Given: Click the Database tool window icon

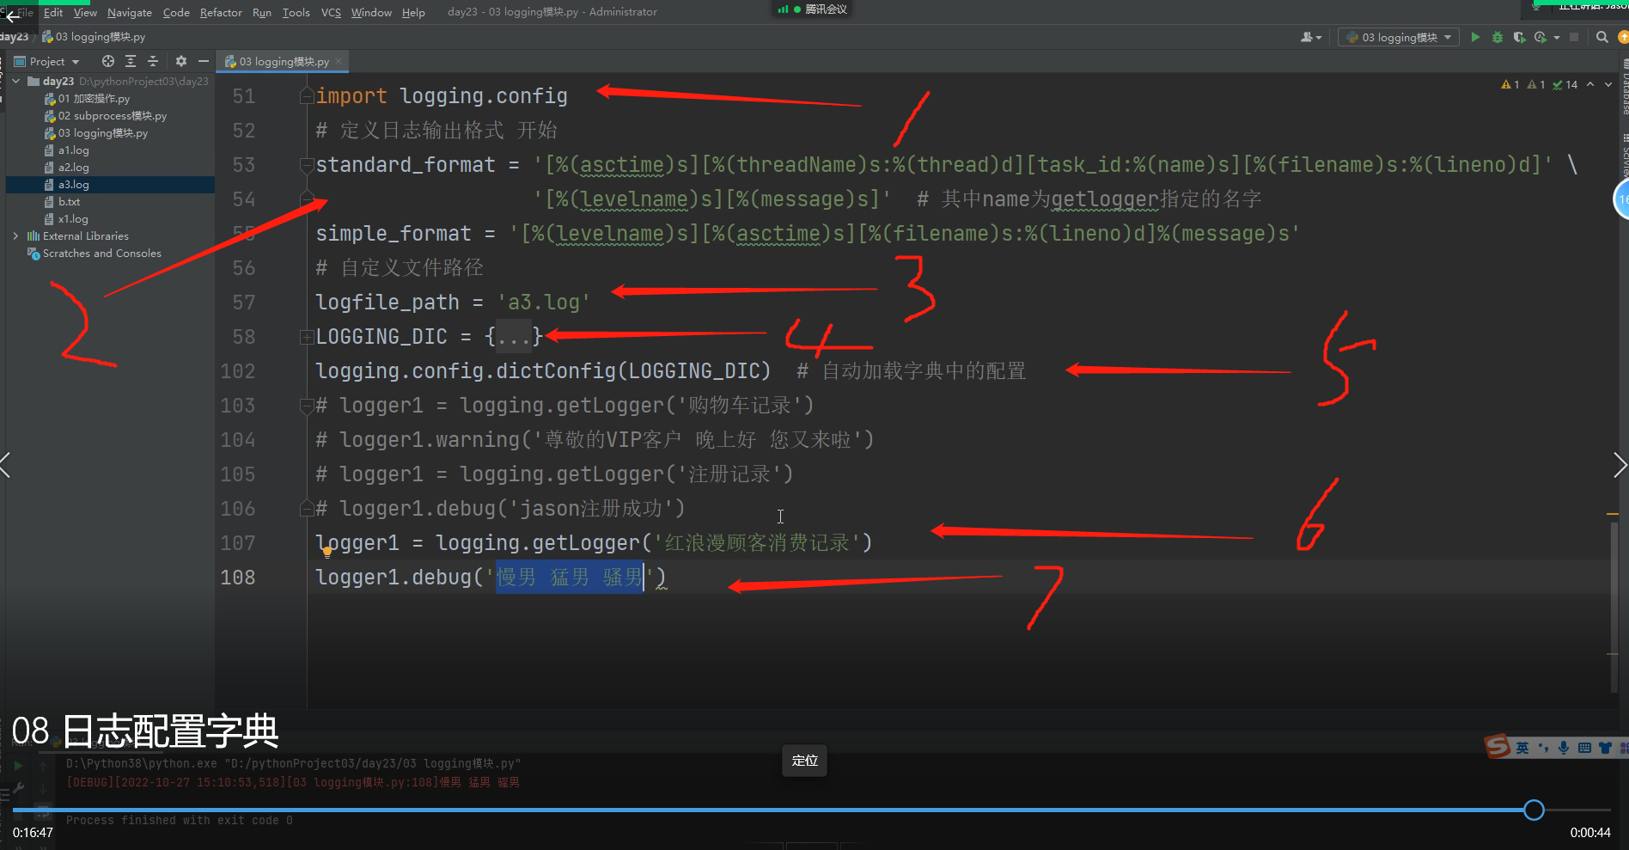Looking at the screenshot, I should [x=1625, y=86].
